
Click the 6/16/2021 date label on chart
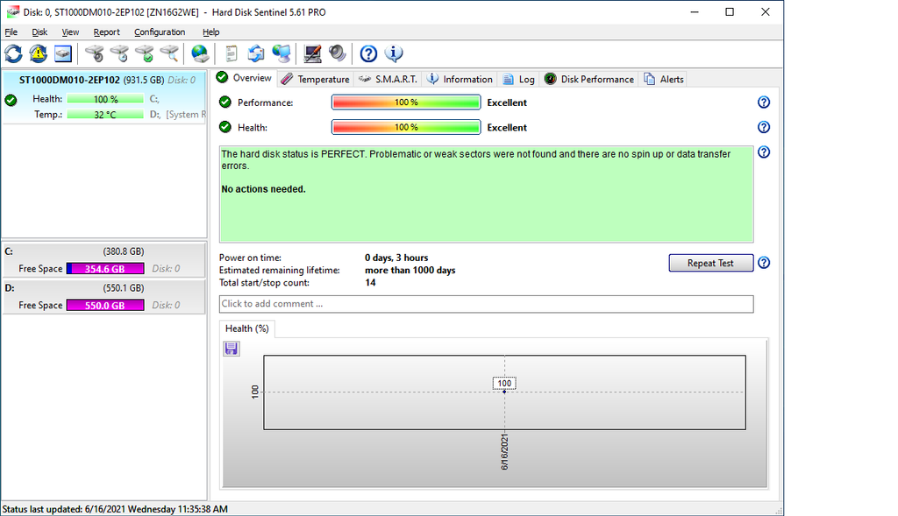(504, 452)
